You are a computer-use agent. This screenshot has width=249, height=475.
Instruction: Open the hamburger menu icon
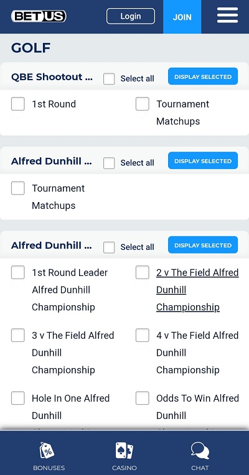tap(227, 15)
